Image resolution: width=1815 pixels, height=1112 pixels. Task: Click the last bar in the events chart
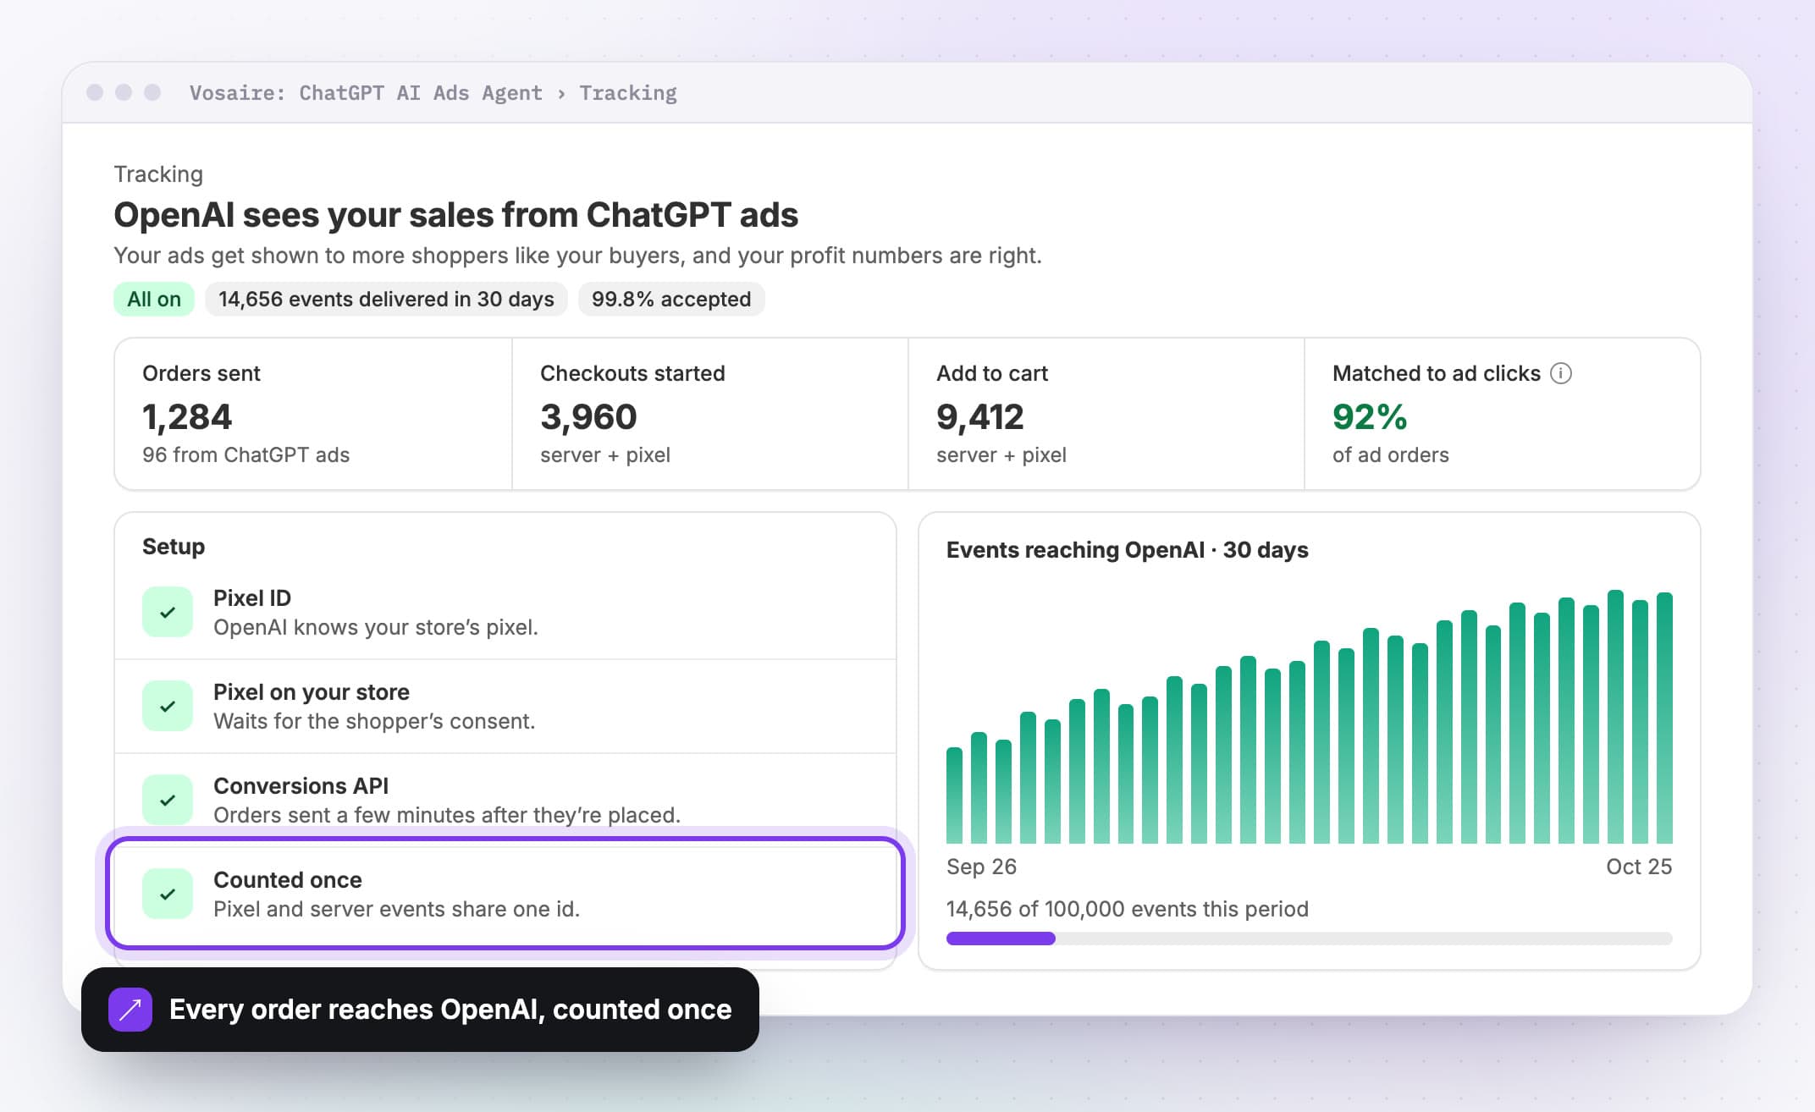1664,718
